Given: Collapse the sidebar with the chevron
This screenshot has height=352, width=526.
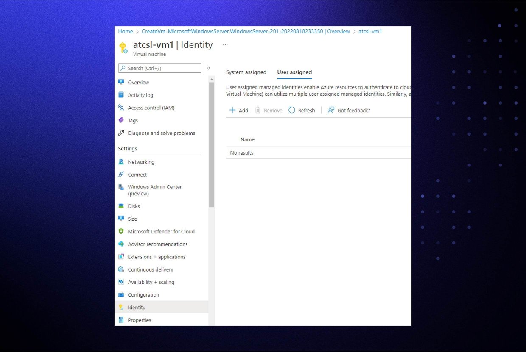Looking at the screenshot, I should (x=209, y=68).
